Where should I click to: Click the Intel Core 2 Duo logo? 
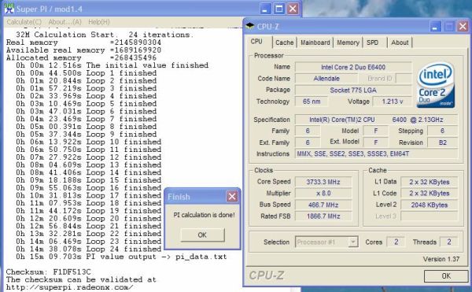click(x=436, y=85)
